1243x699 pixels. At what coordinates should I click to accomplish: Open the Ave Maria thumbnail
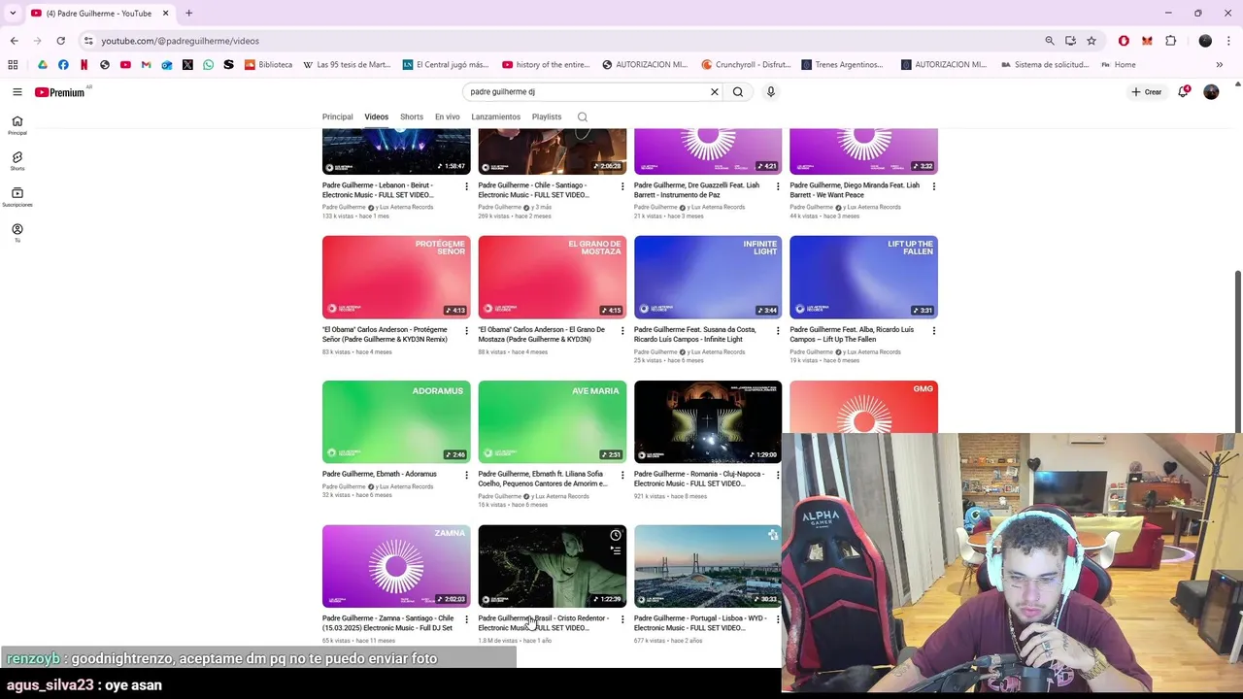click(553, 421)
